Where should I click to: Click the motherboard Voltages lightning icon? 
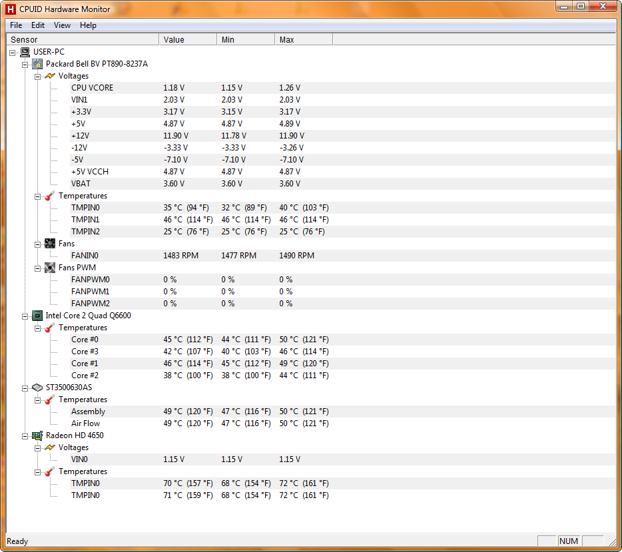(49, 76)
